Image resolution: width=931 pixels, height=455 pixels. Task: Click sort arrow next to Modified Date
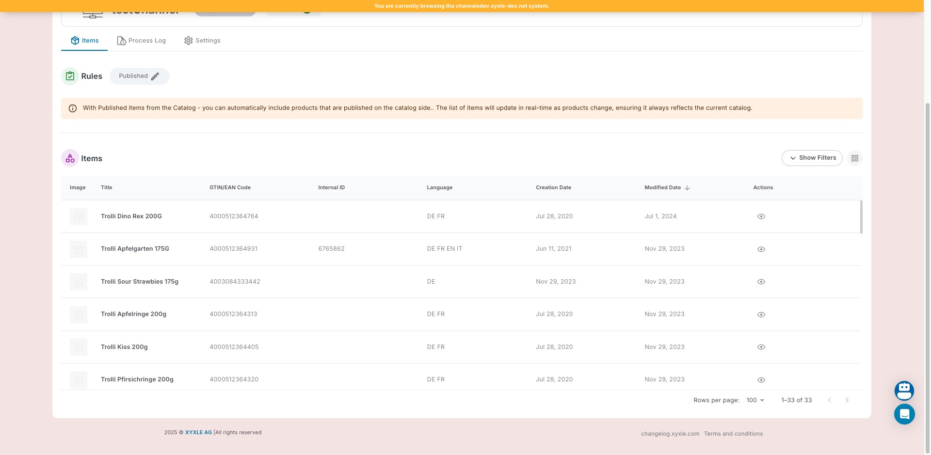687,188
